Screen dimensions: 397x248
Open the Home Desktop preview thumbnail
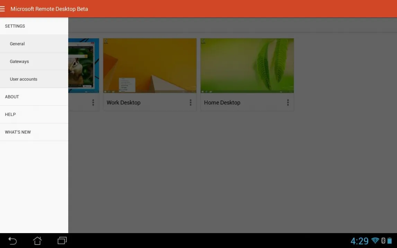point(247,65)
